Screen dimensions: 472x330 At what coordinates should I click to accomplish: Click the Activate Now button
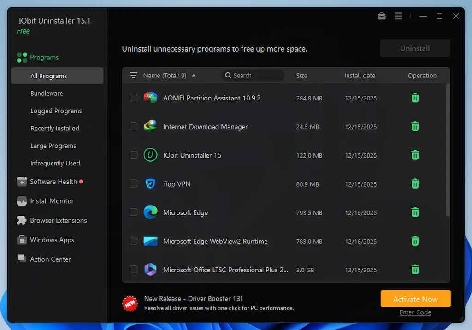tap(415, 299)
